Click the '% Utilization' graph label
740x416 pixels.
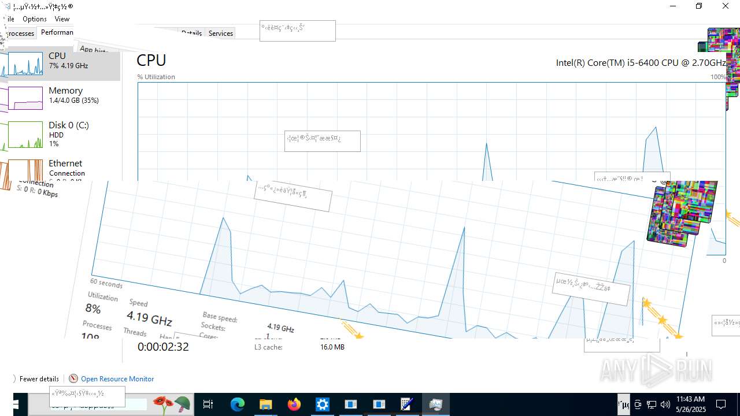(156, 77)
